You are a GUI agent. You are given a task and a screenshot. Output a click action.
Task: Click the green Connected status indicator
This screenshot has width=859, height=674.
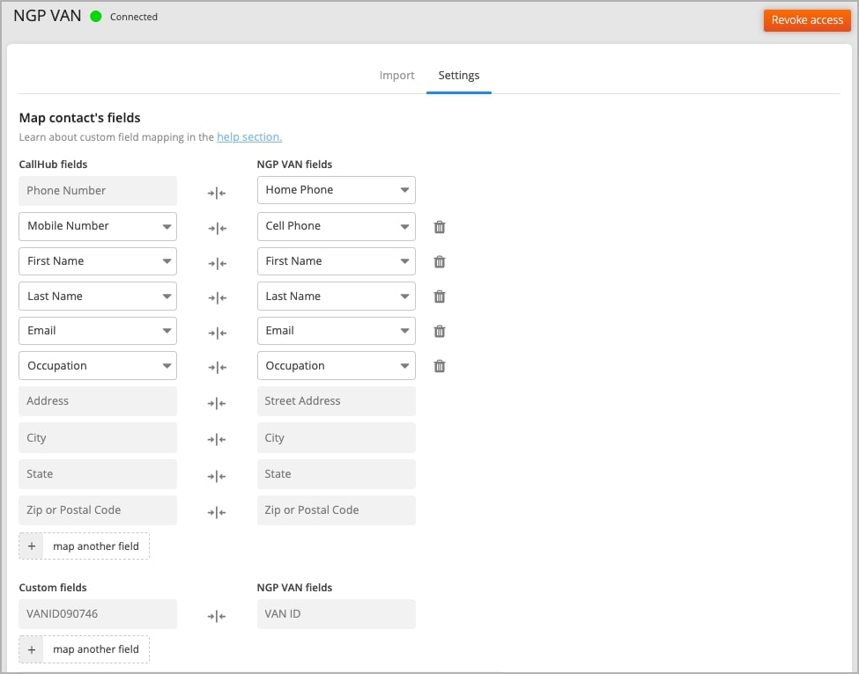click(96, 17)
